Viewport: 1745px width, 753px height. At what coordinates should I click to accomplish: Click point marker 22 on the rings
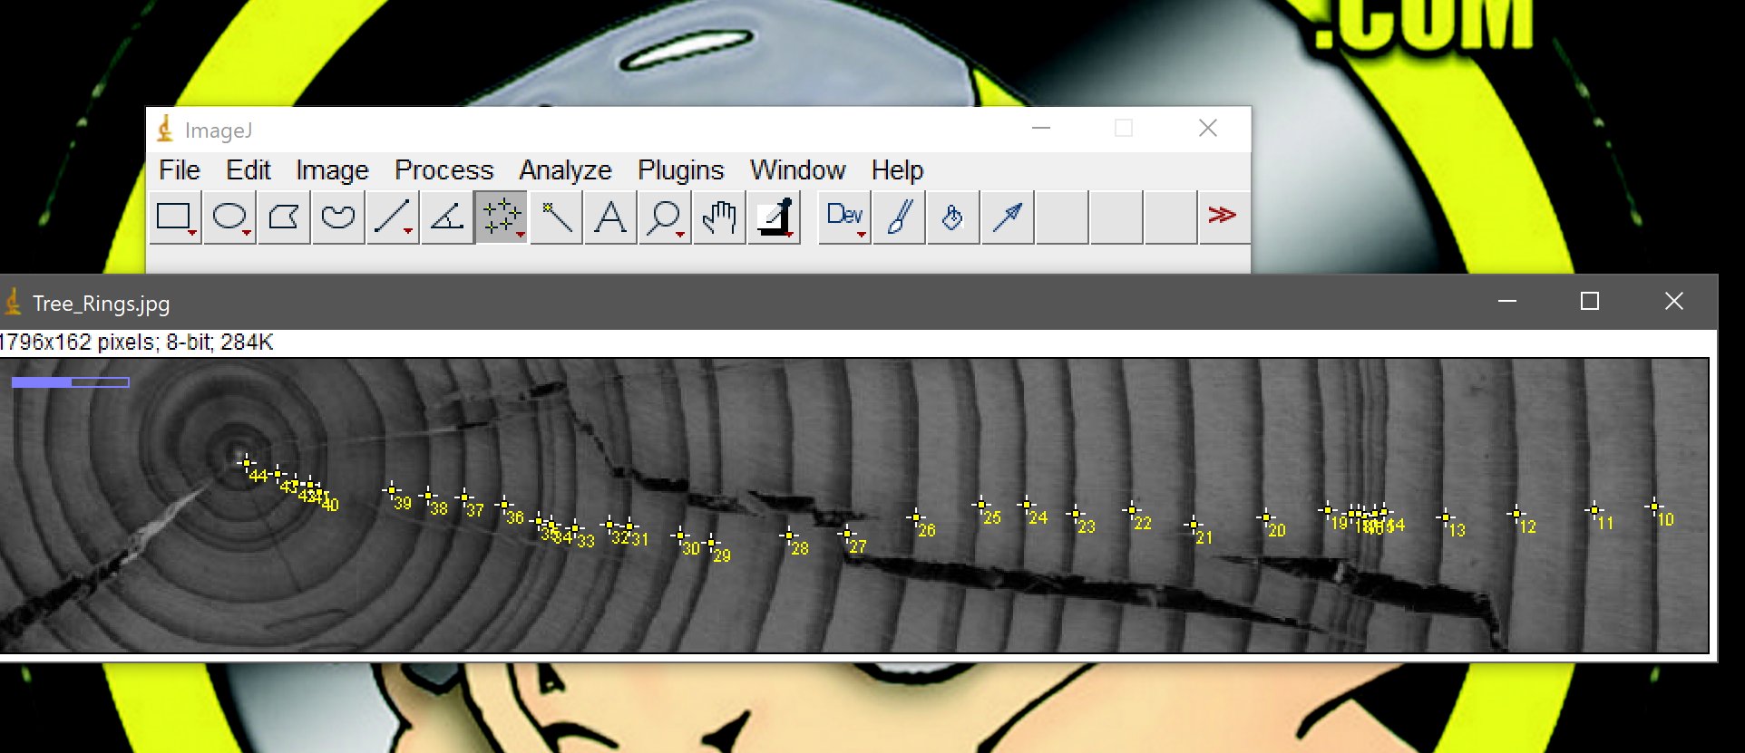tap(1132, 510)
